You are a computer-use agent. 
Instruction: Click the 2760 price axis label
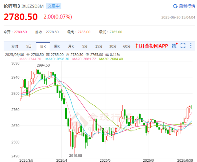pos(15,110)
